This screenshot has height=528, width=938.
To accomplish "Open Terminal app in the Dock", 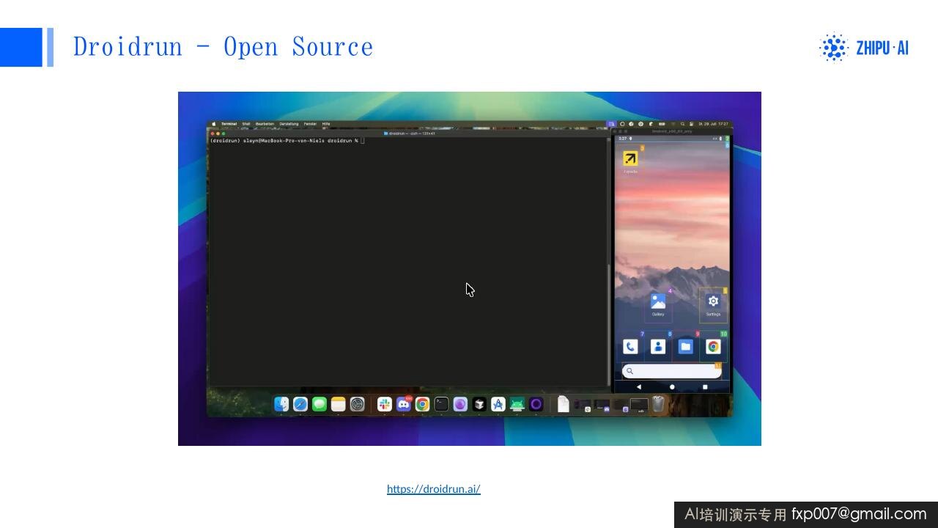I will pos(441,404).
